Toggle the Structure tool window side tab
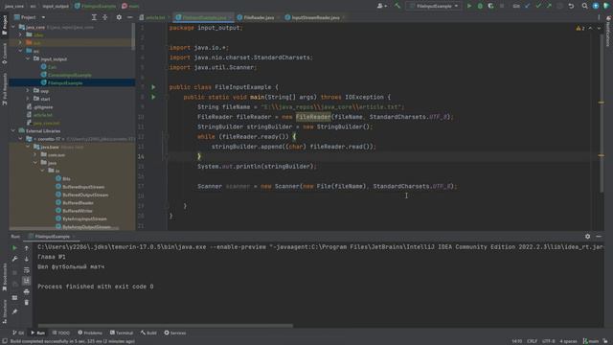The height and width of the screenshot is (345, 613). click(x=4, y=311)
